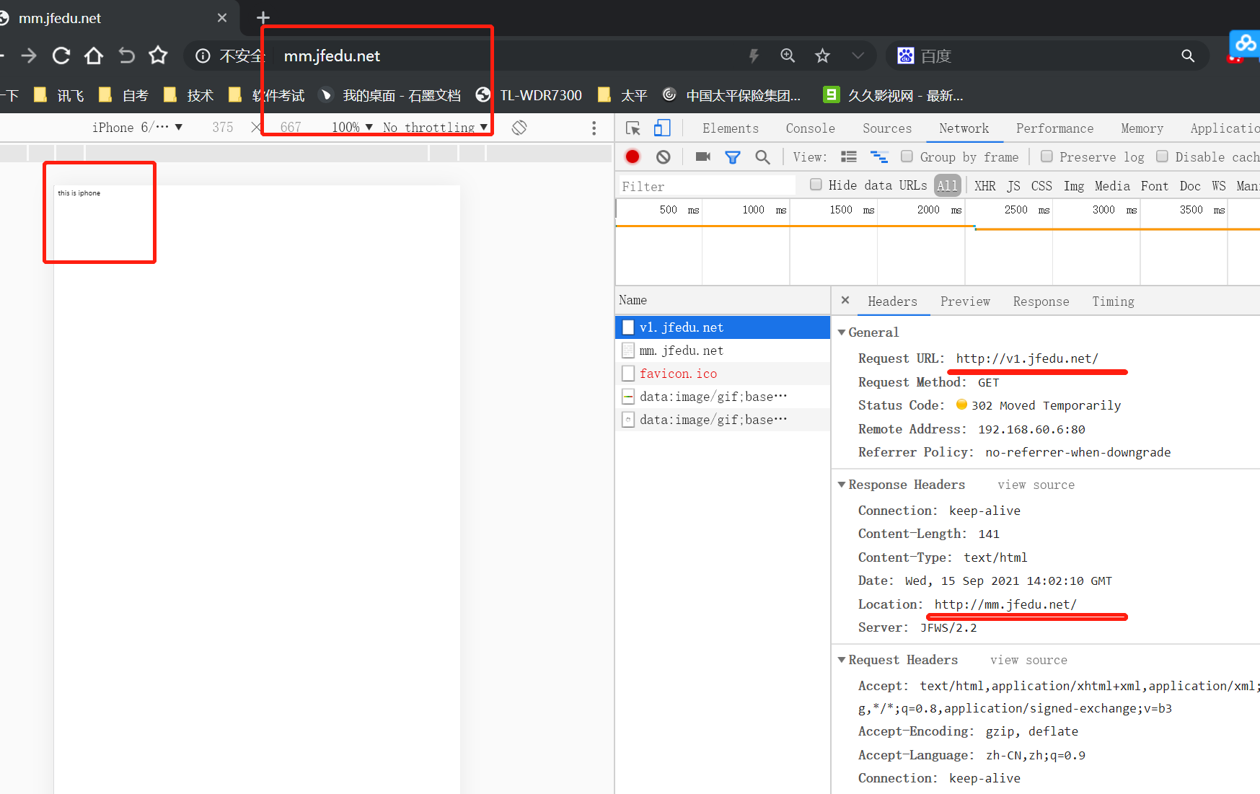
Task: Filter requests by Media
Action: 1112,186
